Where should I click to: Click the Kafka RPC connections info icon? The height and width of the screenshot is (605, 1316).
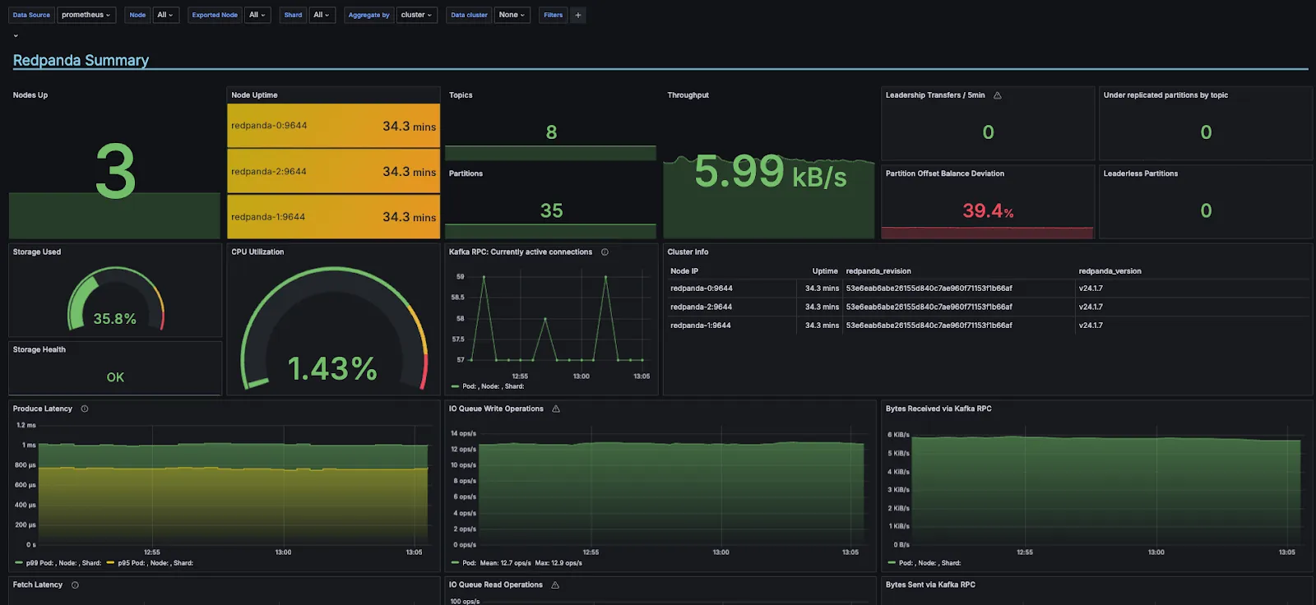(605, 252)
